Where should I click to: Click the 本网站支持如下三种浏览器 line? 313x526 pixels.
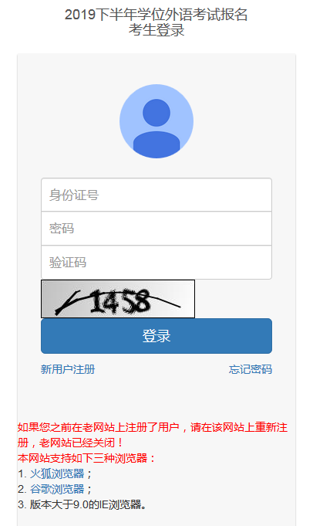click(86, 458)
